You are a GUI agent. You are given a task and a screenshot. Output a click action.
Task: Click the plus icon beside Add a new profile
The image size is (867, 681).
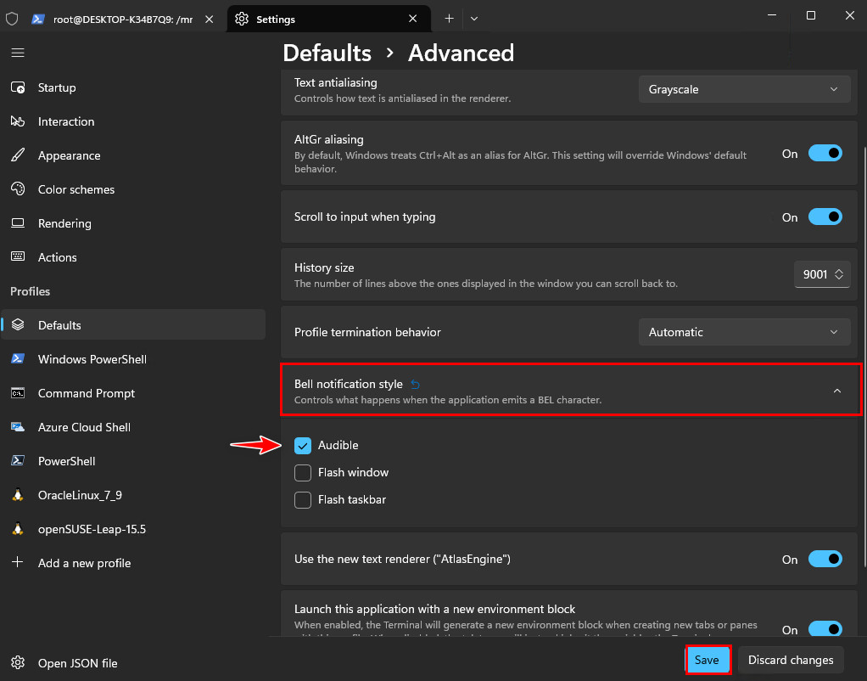[18, 562]
